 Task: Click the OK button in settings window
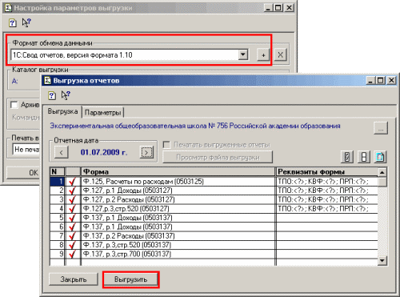(x=23, y=173)
